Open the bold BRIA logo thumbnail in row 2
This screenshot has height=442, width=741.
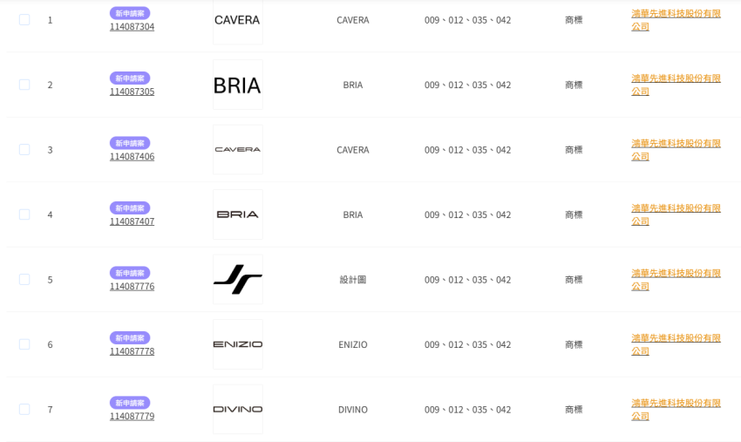tap(237, 85)
